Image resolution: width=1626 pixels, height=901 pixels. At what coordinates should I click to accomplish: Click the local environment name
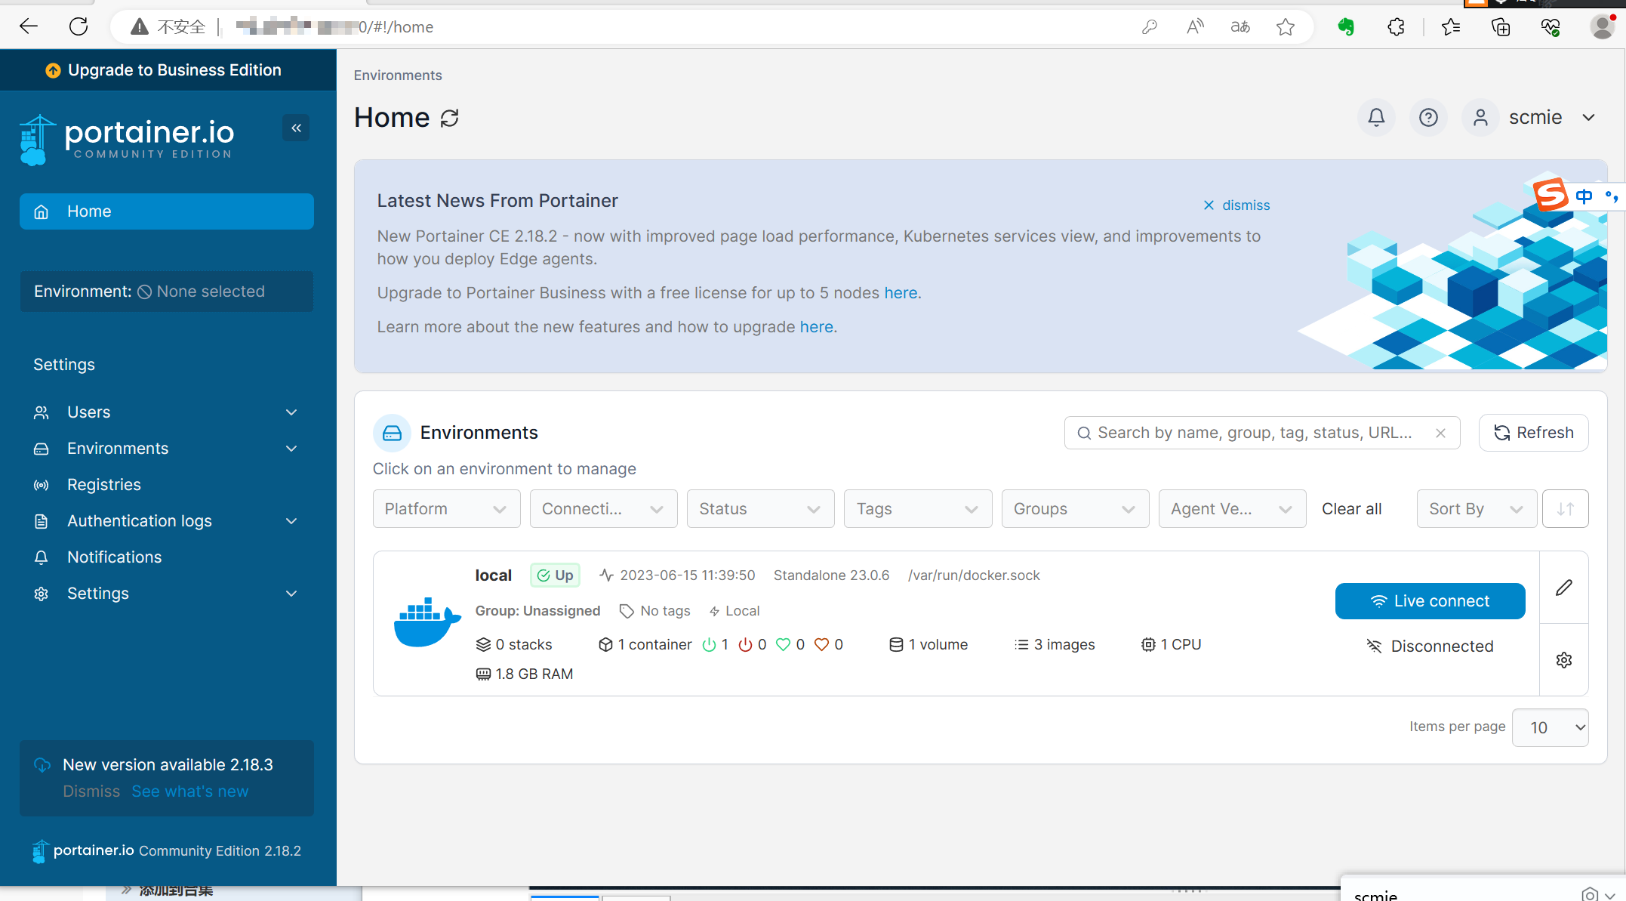click(493, 575)
